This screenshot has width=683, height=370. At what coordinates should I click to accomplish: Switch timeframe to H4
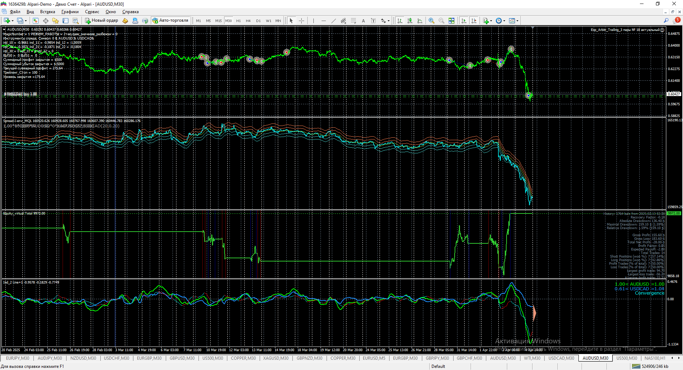click(x=248, y=21)
